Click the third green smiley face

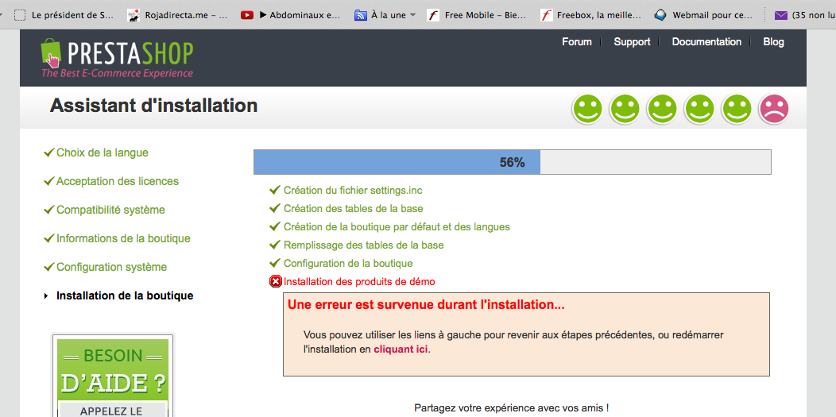662,109
